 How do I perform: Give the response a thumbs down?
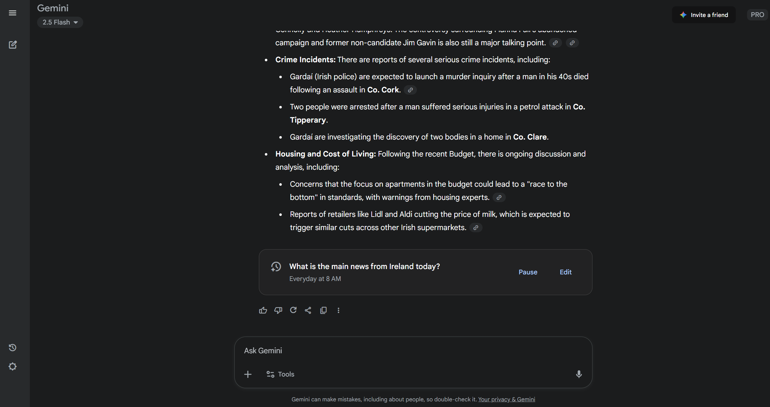coord(278,311)
